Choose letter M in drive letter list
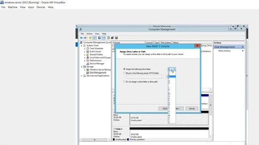The width and height of the screenshot is (259, 145). point(172,94)
